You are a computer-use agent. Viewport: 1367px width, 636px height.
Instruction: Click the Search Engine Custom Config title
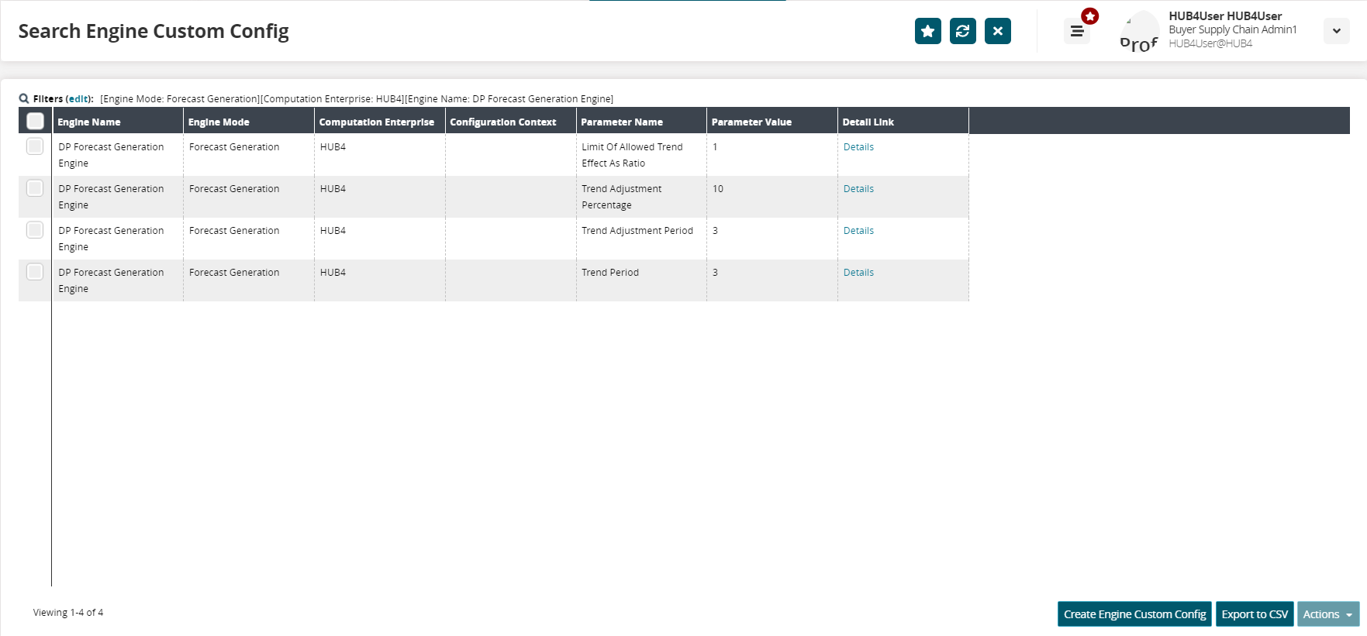coord(154,31)
